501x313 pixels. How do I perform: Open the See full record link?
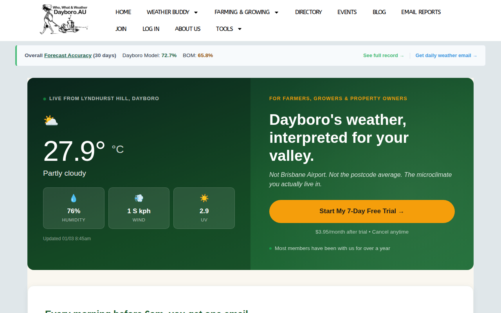point(384,56)
